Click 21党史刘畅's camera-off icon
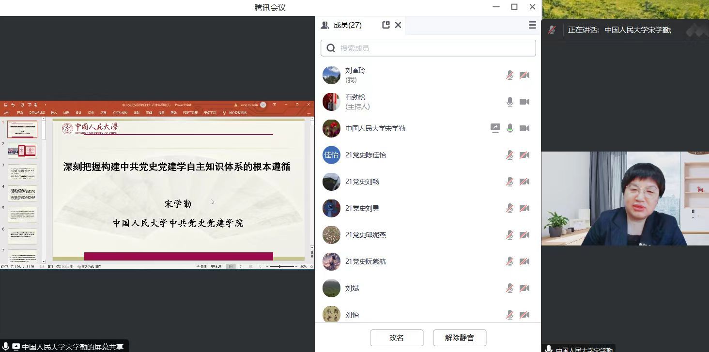 (524, 182)
